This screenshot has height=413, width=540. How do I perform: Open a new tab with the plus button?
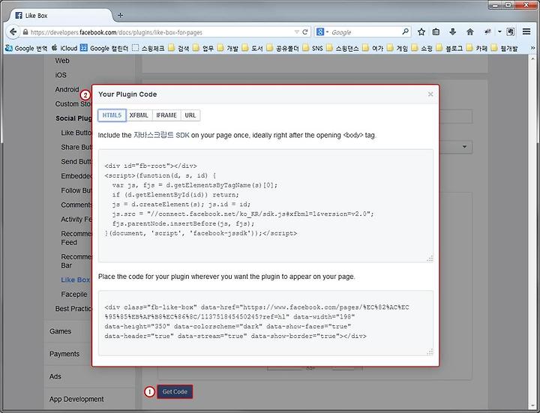[121, 15]
